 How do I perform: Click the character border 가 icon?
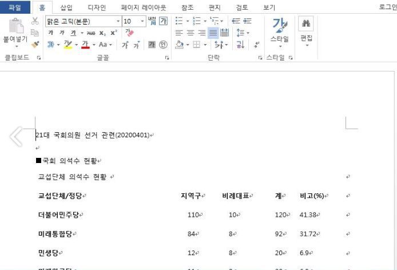tap(163, 21)
